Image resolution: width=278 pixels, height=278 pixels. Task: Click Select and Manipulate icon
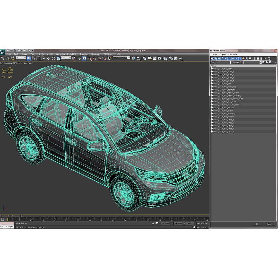tap(79, 58)
